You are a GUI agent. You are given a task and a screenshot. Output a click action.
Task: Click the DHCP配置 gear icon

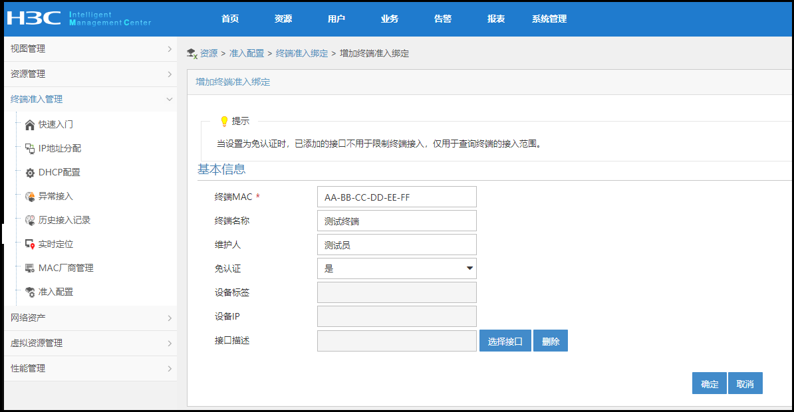pyautogui.click(x=29, y=173)
